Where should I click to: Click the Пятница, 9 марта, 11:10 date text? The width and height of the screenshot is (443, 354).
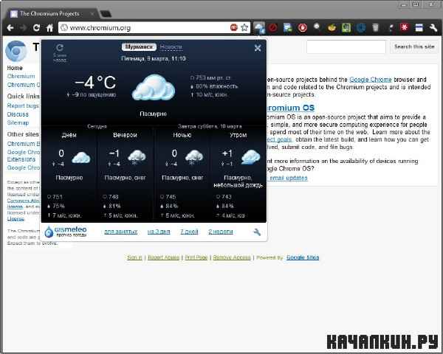pyautogui.click(x=154, y=58)
